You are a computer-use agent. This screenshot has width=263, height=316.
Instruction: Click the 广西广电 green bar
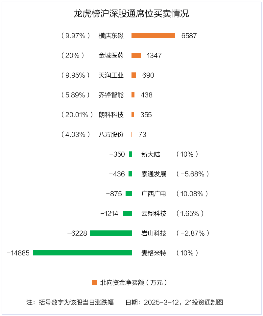[129, 194]
